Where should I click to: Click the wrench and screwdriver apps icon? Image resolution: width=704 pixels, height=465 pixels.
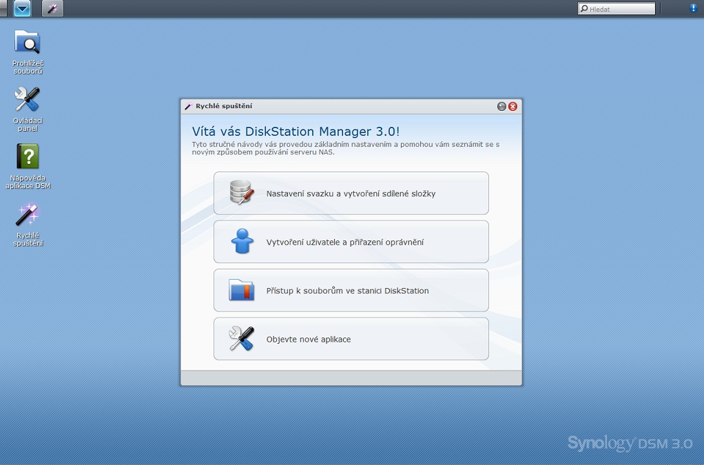pyautogui.click(x=242, y=338)
